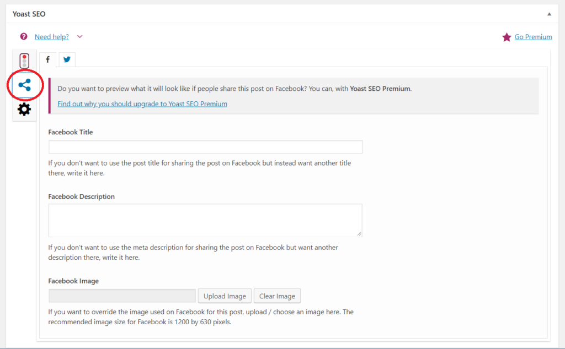
Task: Select the social share icon tab
Action: point(24,85)
